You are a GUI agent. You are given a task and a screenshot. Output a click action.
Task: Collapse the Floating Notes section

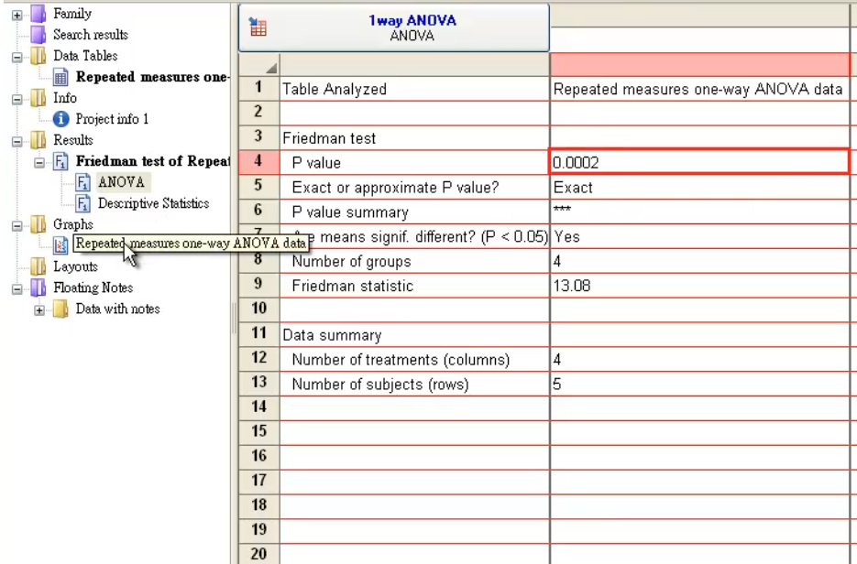pos(16,288)
